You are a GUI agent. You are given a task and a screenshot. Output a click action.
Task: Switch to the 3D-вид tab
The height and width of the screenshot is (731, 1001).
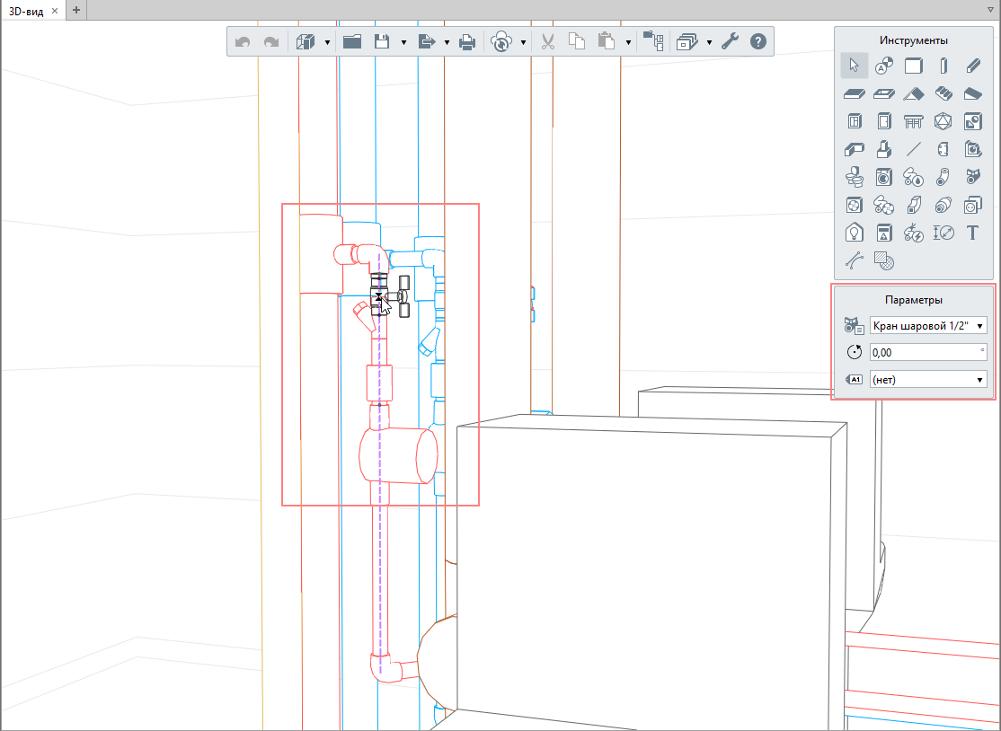(25, 10)
